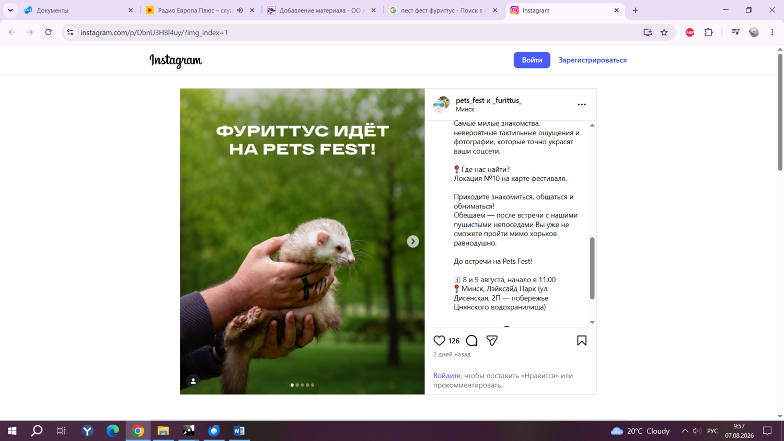Image resolution: width=784 pixels, height=441 pixels.
Task: Save the post with the bookmark icon
Action: (582, 341)
